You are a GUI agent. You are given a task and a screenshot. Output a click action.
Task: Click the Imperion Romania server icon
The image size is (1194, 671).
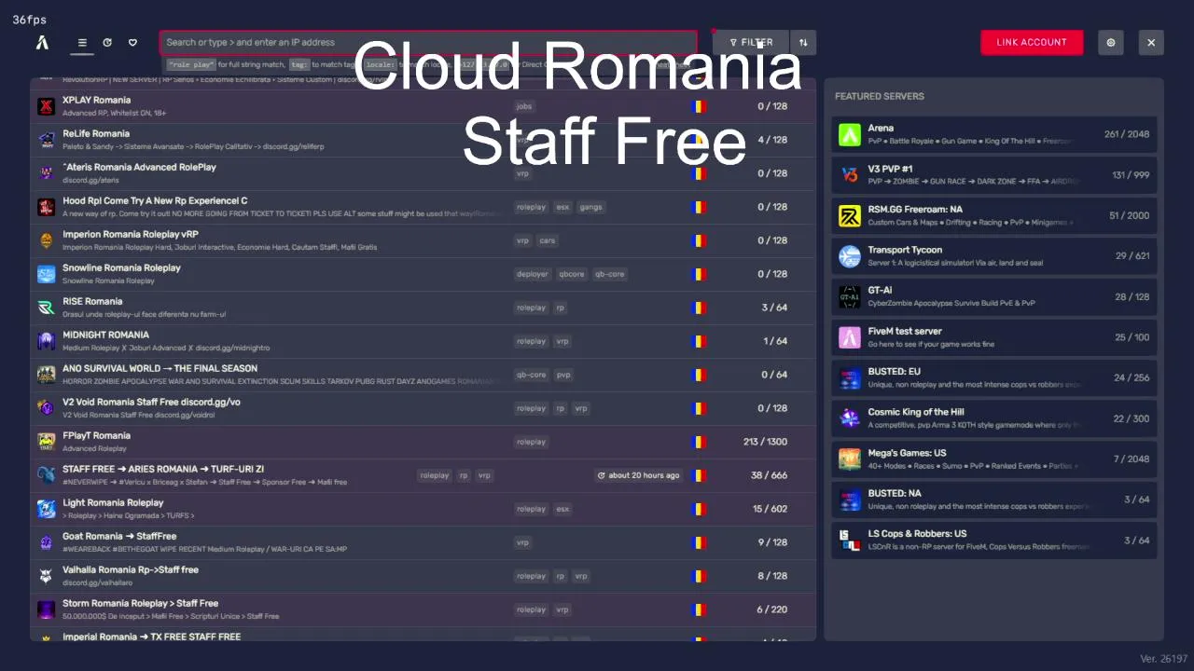(x=46, y=240)
